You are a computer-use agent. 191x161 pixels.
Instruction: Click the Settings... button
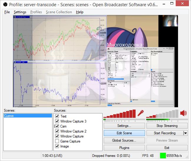[124, 126]
